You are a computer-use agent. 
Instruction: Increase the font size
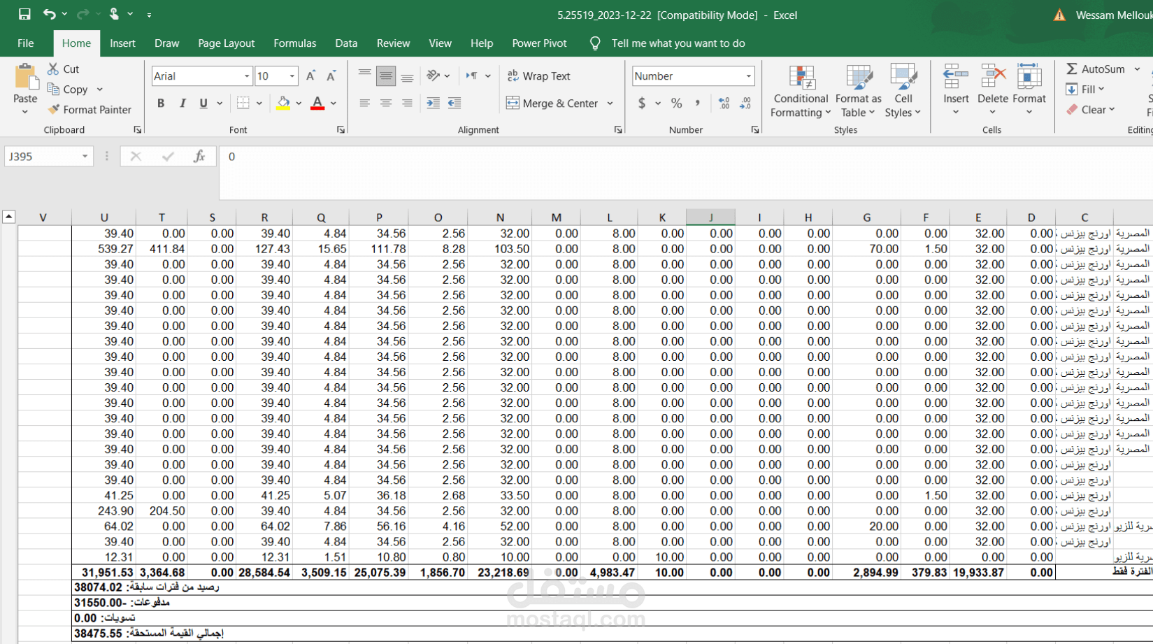tap(310, 76)
